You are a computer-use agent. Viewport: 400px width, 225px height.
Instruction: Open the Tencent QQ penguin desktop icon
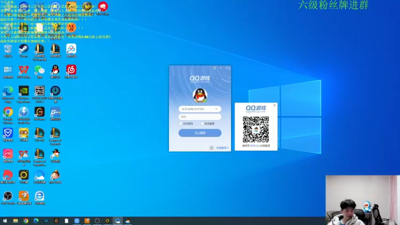click(x=55, y=71)
